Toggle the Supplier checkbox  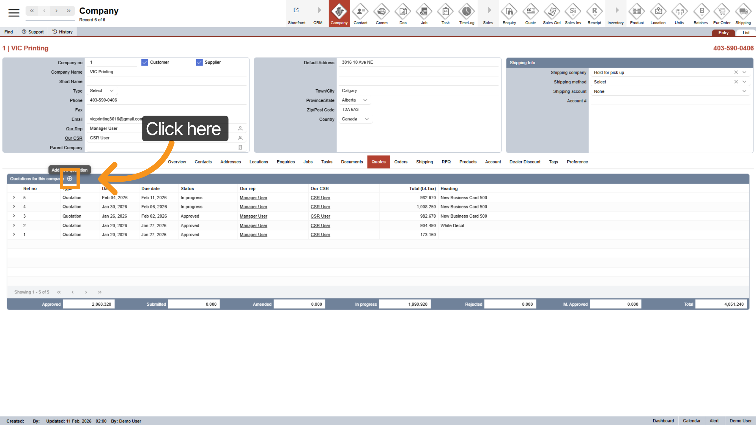tap(199, 62)
